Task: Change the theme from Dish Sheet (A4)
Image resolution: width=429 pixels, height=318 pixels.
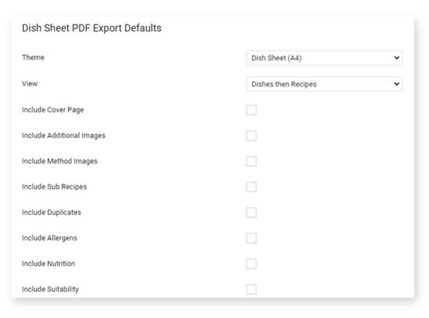Action: (x=324, y=58)
